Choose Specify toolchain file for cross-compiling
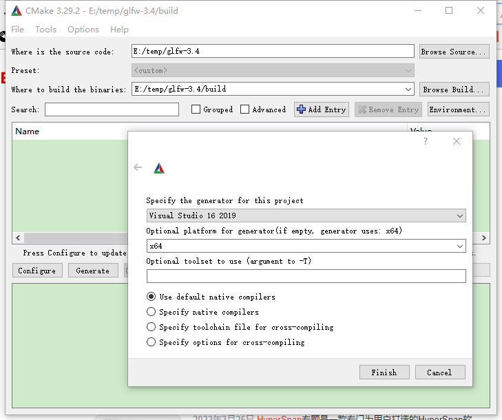Viewport: 502px width, 420px height. click(x=151, y=327)
